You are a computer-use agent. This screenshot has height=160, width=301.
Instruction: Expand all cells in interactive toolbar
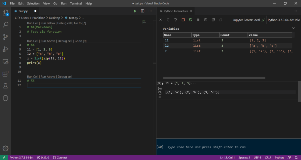tap(213, 20)
